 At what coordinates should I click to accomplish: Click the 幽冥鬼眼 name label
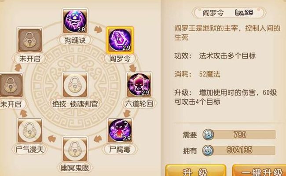click(x=75, y=168)
